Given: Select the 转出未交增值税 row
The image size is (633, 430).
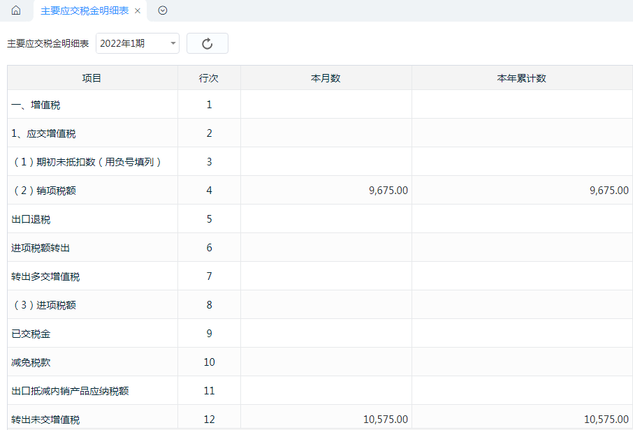Looking at the screenshot, I should click(x=320, y=419).
